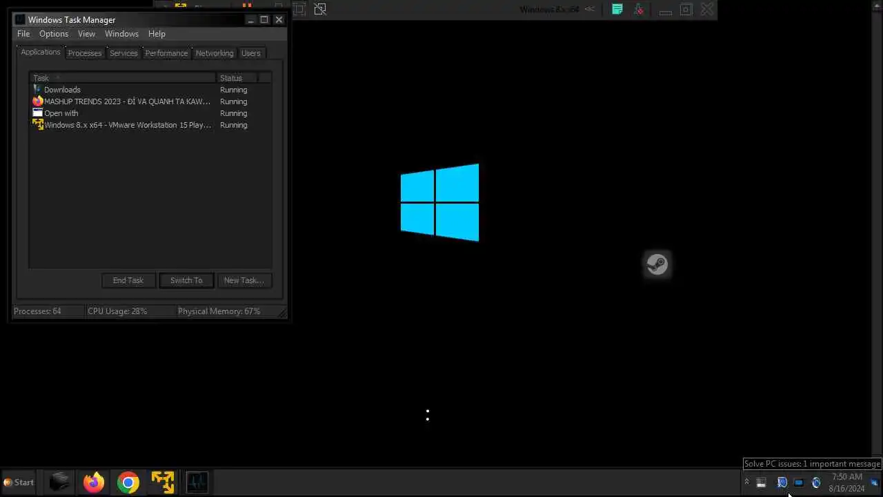883x497 pixels.
Task: Click the End Task button
Action: click(x=128, y=280)
